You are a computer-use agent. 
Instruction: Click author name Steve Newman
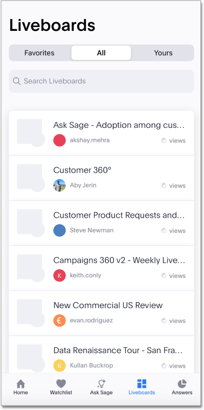(x=92, y=230)
